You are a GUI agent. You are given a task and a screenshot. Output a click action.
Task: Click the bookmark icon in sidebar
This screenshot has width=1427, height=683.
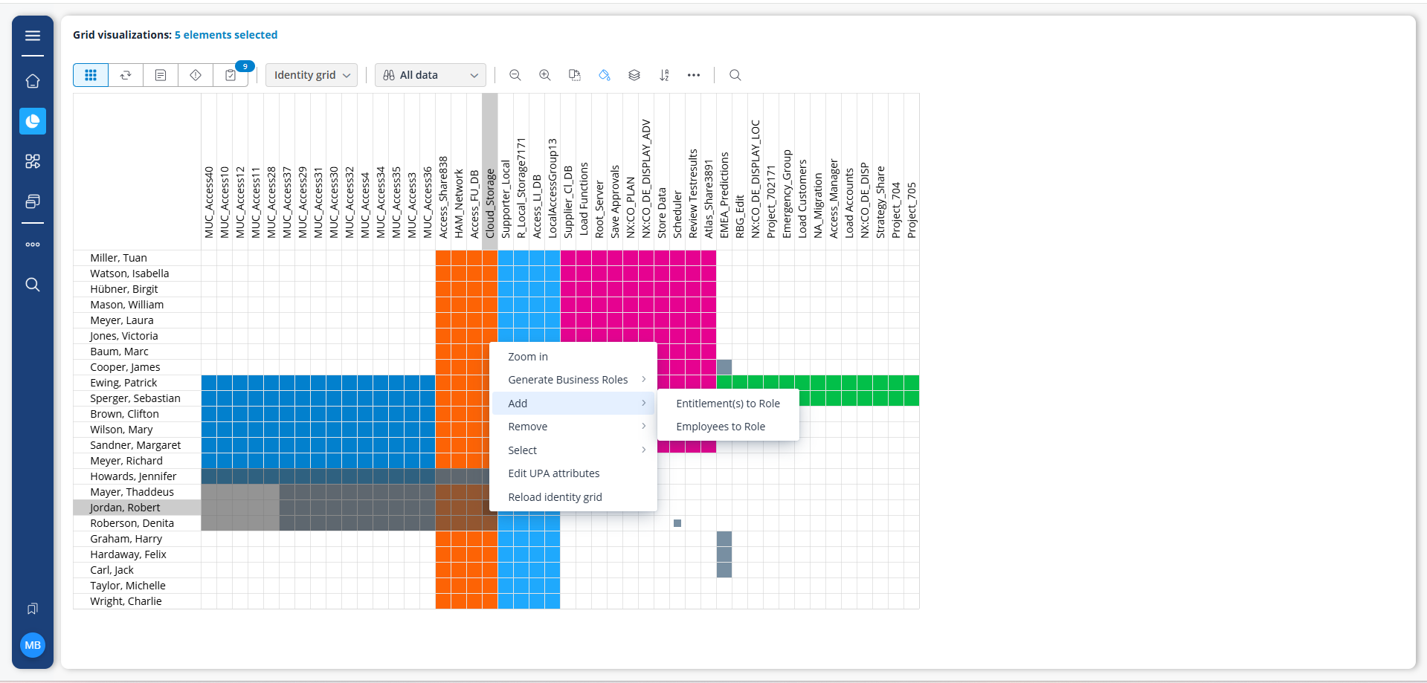(33, 609)
